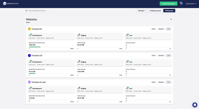
Task: Click Tombola Arcade Custom Domains label
Action: click(x=130, y=96)
